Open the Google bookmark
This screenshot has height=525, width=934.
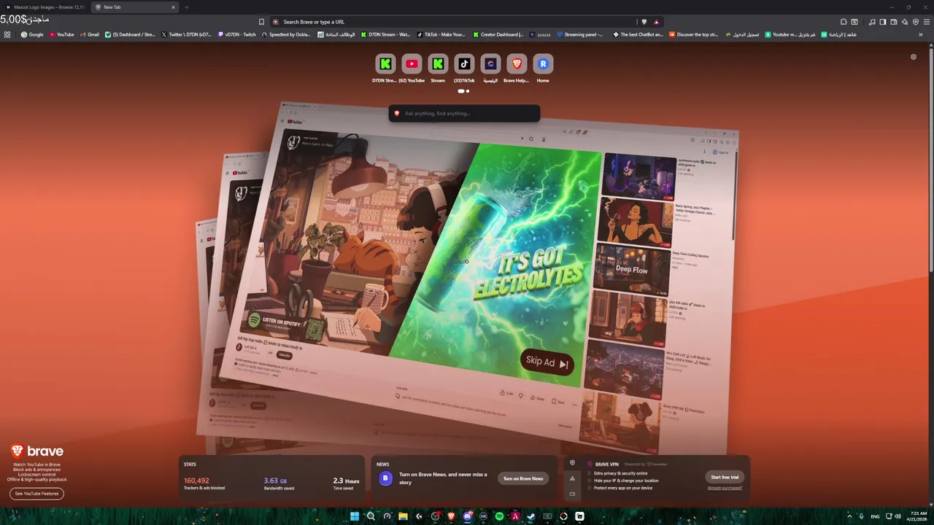(32, 34)
